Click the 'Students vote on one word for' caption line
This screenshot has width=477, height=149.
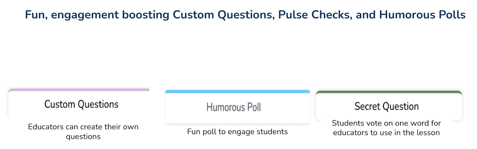tap(386, 123)
